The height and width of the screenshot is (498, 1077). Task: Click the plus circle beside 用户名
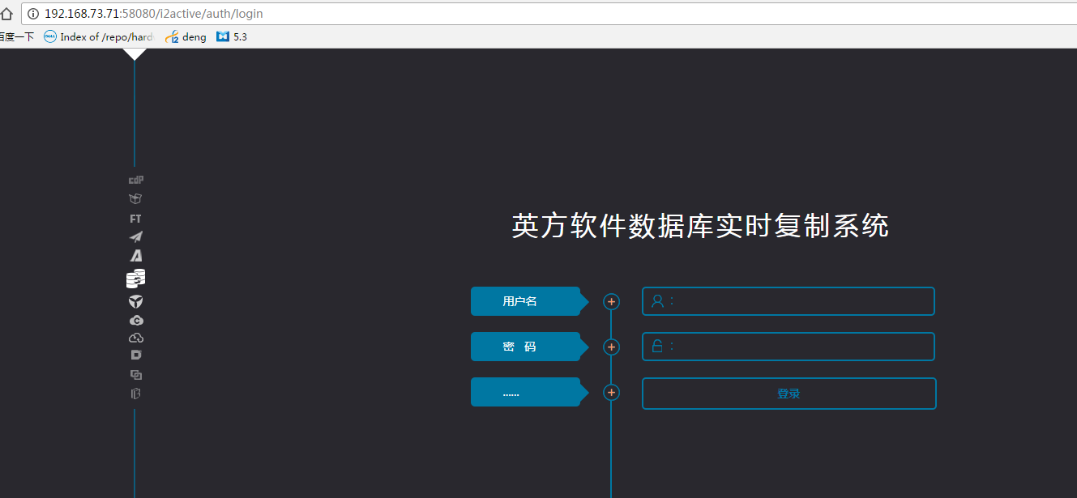(x=611, y=302)
